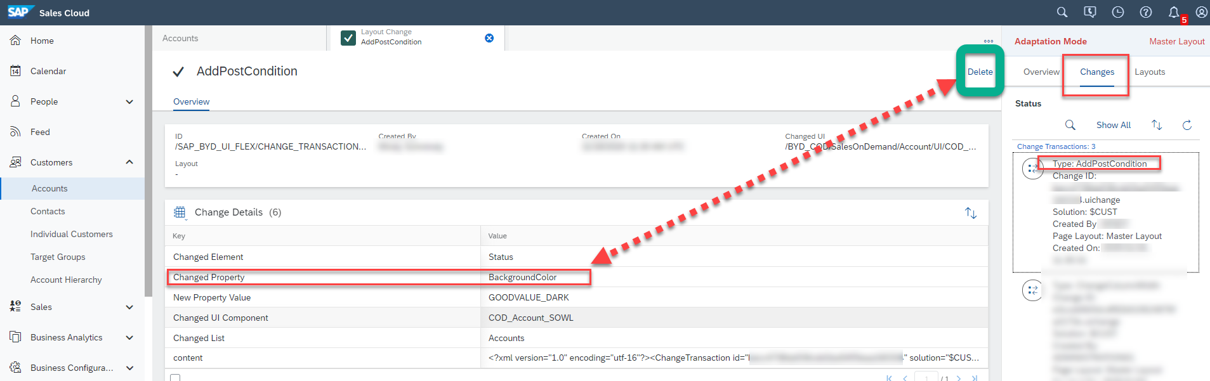
Task: Click 'Type: AddPostCondition' in changes list
Action: point(1100,164)
